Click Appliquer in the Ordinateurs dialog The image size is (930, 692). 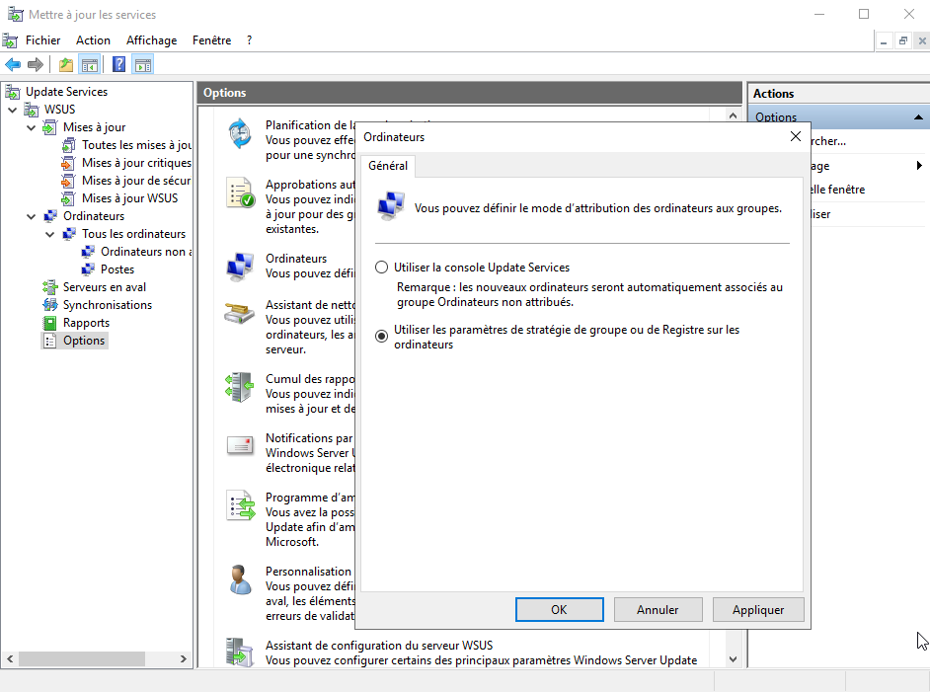(758, 610)
